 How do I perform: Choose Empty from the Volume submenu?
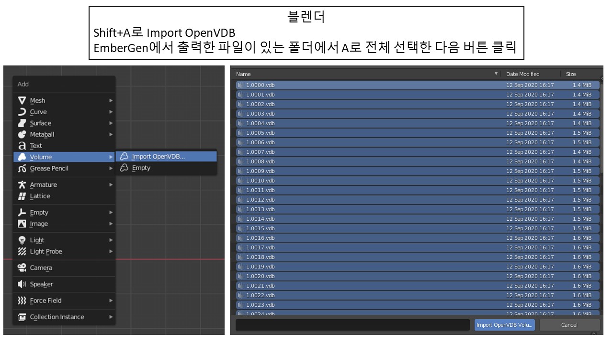(166, 168)
